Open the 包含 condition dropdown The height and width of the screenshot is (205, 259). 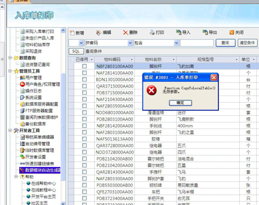point(176,43)
